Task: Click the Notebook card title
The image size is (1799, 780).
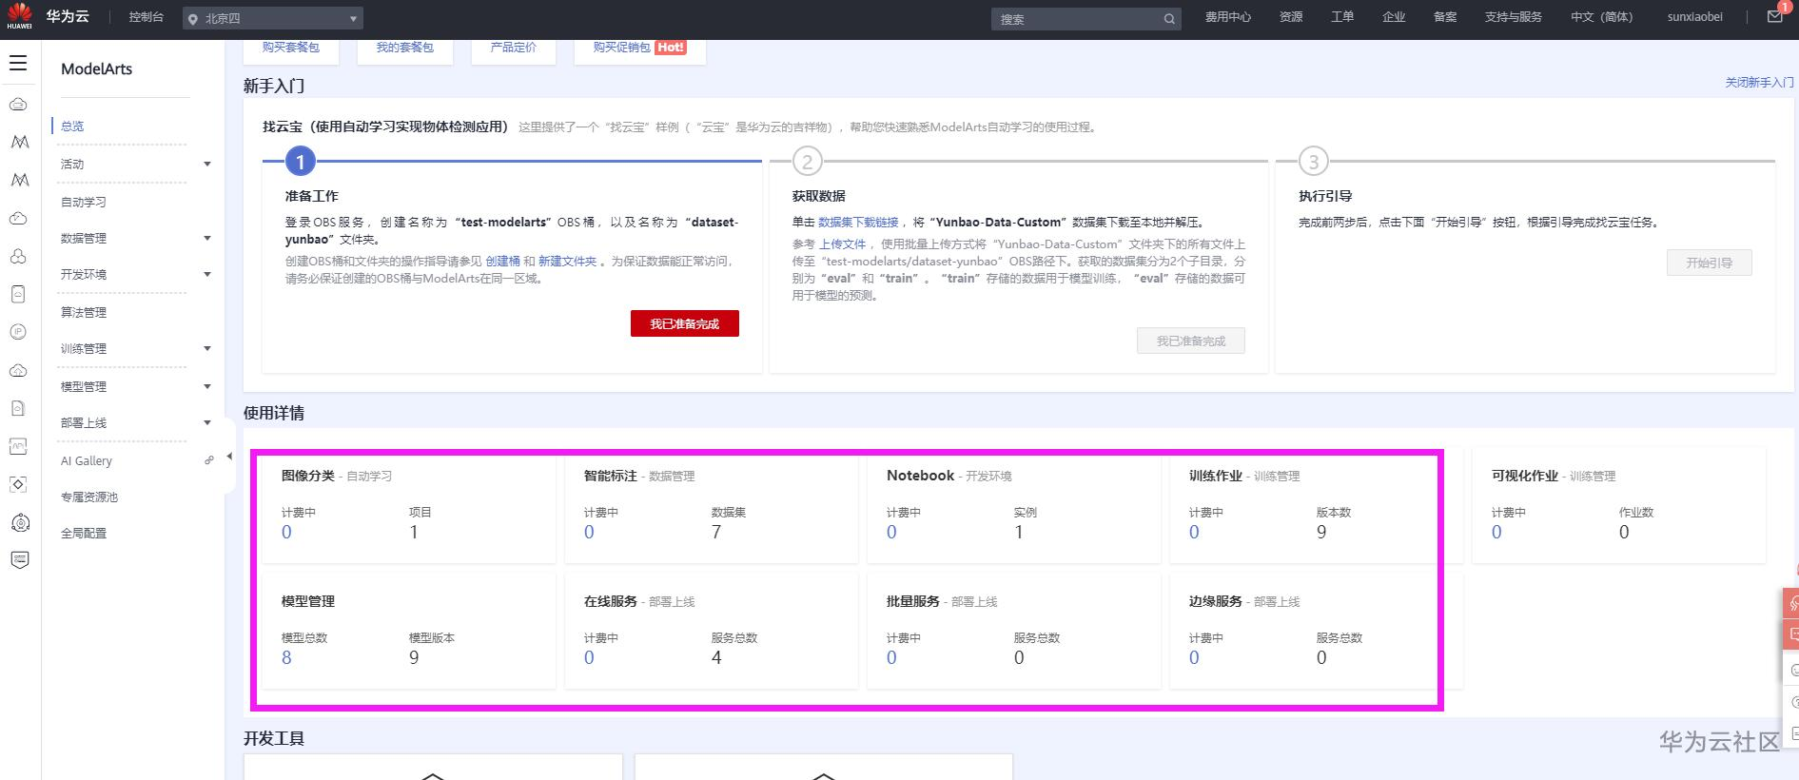Action: [920, 476]
